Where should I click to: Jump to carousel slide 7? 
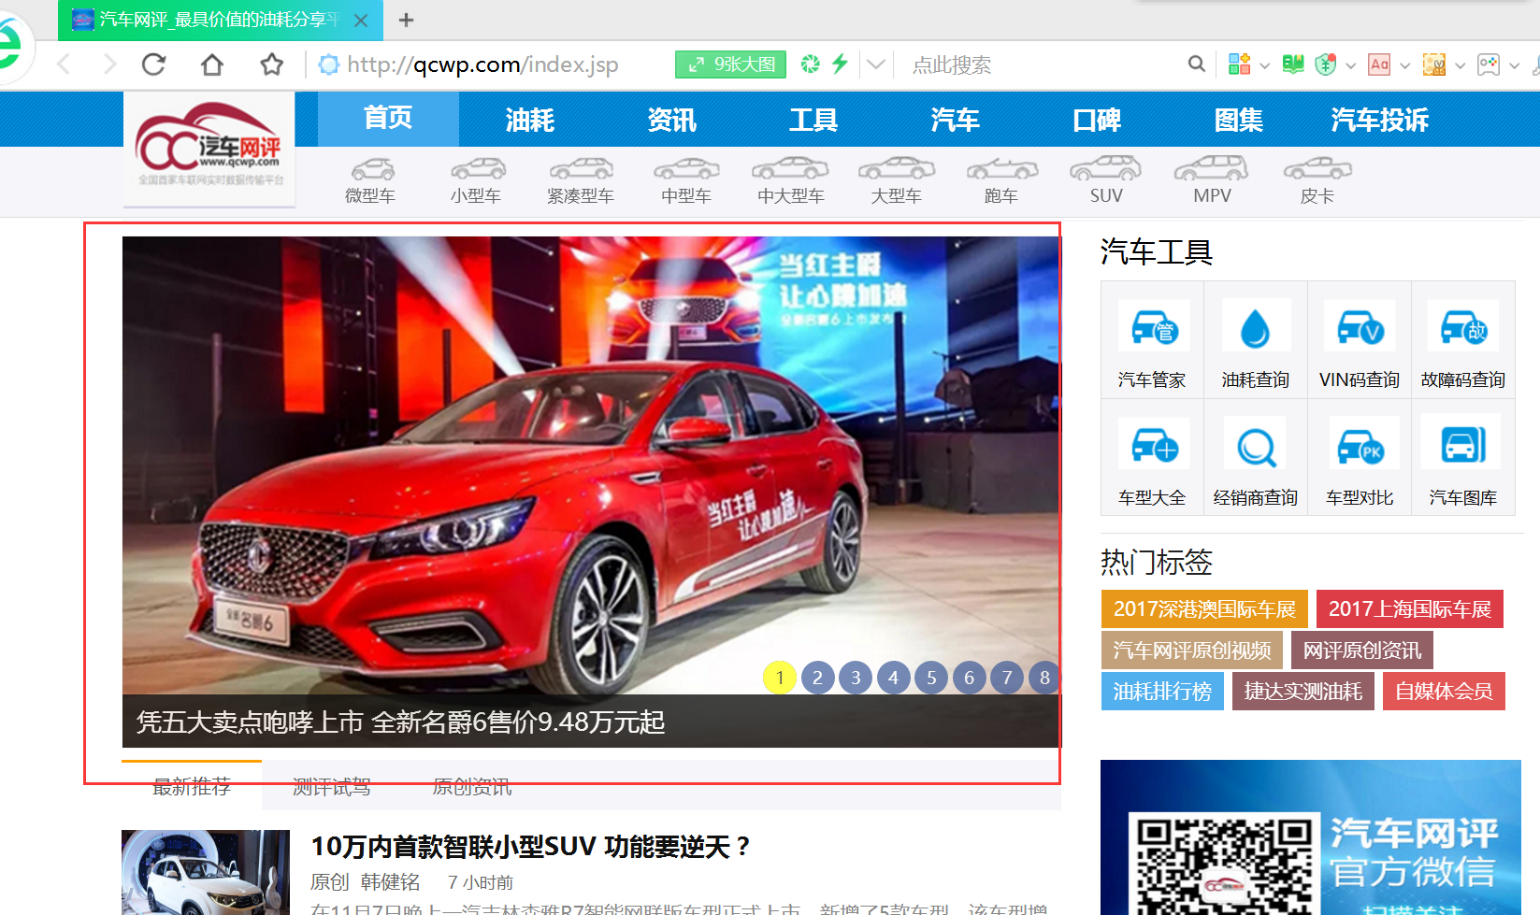pyautogui.click(x=1007, y=678)
